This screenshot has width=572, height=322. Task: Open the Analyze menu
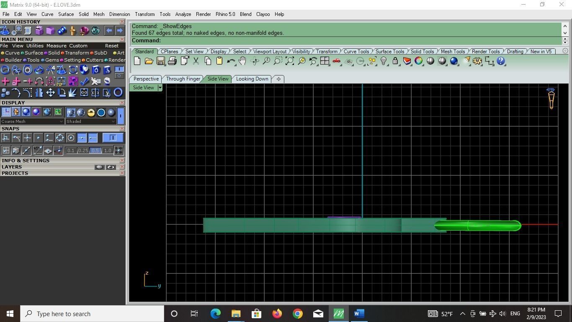tap(183, 14)
